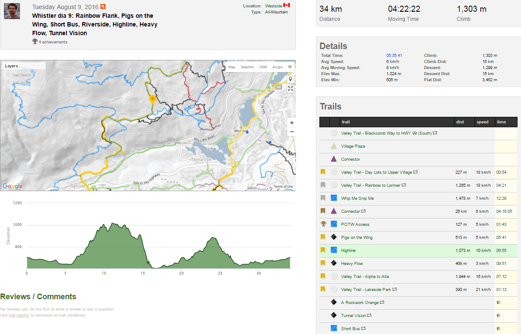Click the star icon in Tunnel Vision row

[x=498, y=315]
